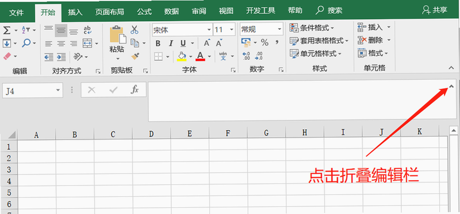Align text right

pos(74,44)
